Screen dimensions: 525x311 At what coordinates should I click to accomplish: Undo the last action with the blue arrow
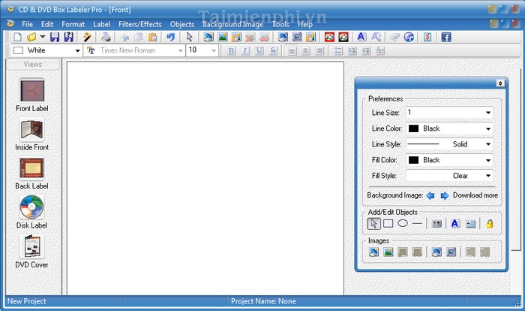171,37
